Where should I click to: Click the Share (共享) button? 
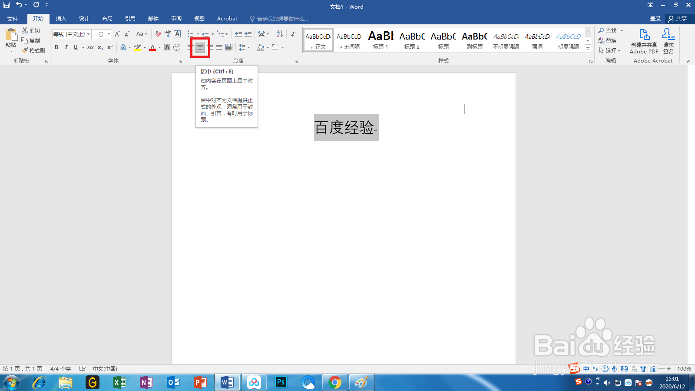[x=678, y=19]
